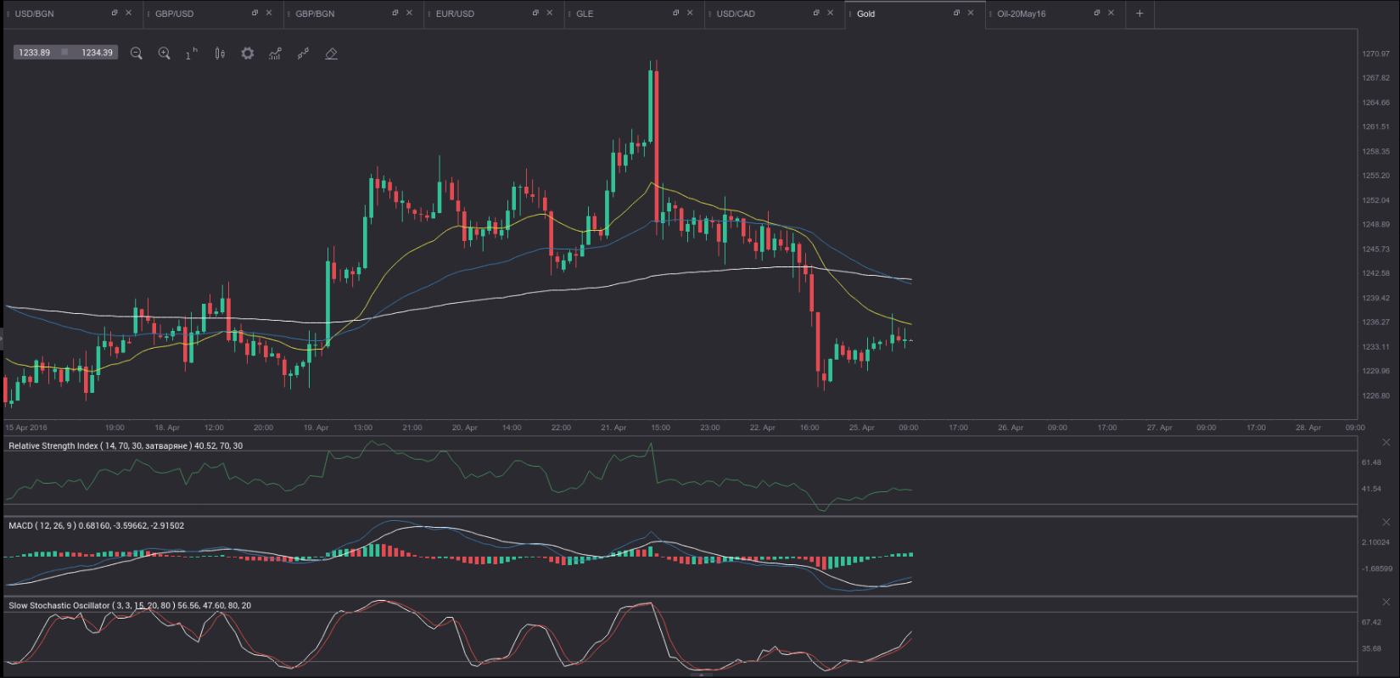Click the eraser tool to clear drawings
The width and height of the screenshot is (1400, 678).
331,53
